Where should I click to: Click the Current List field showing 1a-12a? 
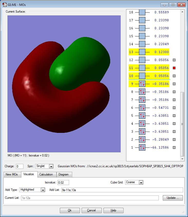coord(90,198)
